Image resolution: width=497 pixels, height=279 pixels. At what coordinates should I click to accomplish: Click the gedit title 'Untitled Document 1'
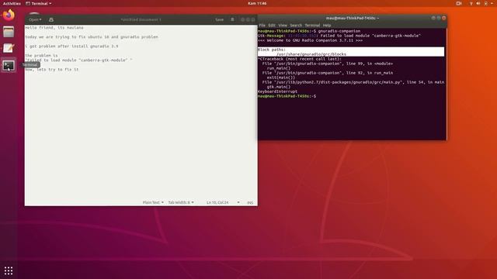(141, 19)
